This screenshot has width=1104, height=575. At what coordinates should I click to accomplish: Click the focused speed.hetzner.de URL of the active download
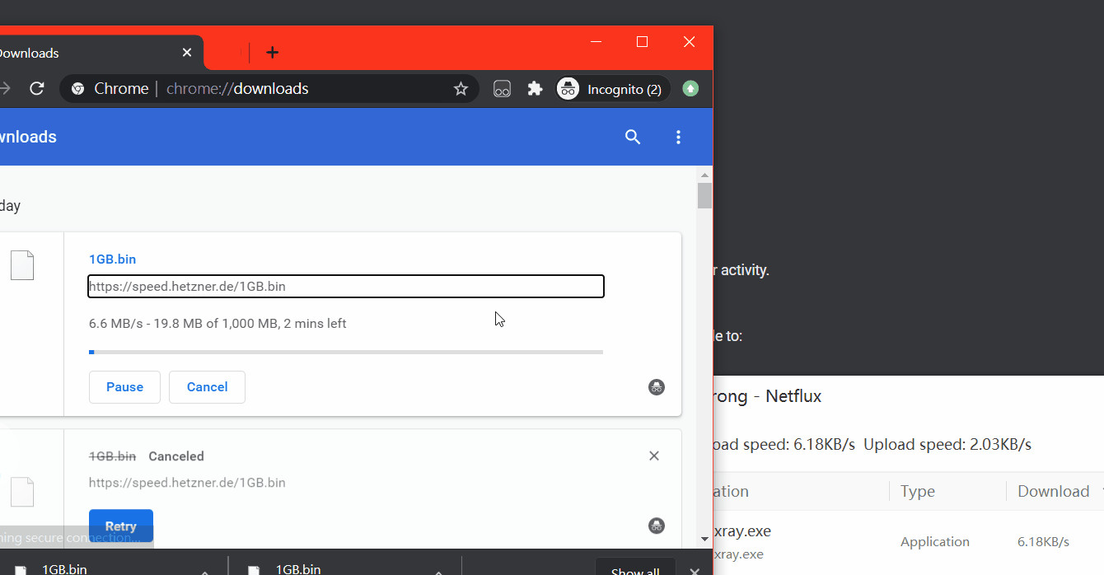pyautogui.click(x=346, y=287)
